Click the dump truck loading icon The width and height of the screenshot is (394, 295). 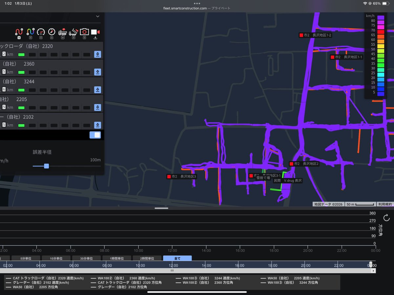[x=62, y=32]
